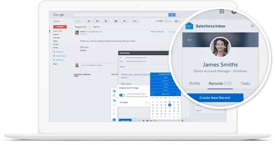Go to the older conversation arrow
Screen dimensions: 275x145
click(170, 21)
